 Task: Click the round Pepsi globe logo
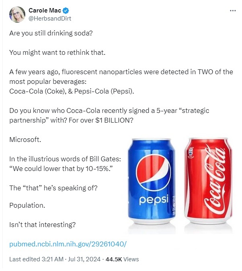(153, 172)
